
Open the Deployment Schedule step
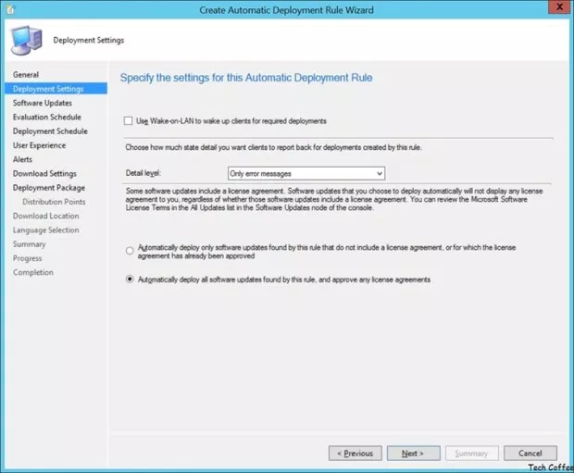(x=50, y=131)
